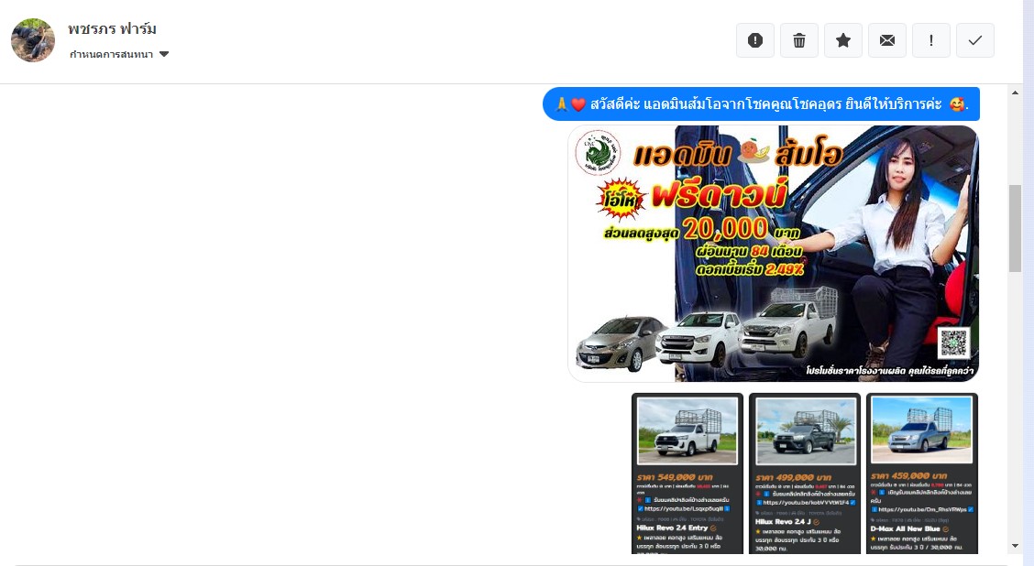The height and width of the screenshot is (566, 1034).
Task: Click the chat vertical scrollbar thumb
Action: pyautogui.click(x=1015, y=228)
